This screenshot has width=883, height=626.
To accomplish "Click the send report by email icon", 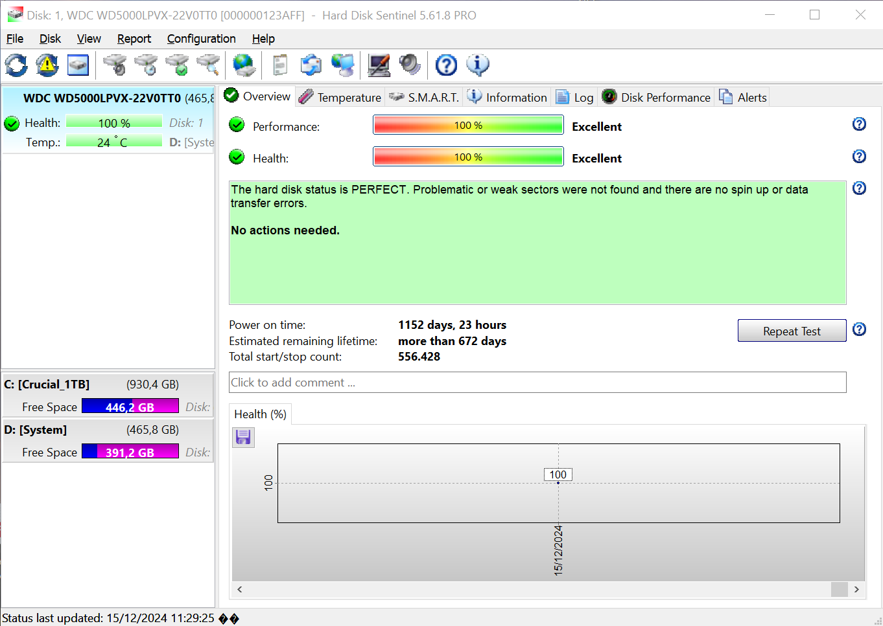I will tap(311, 65).
